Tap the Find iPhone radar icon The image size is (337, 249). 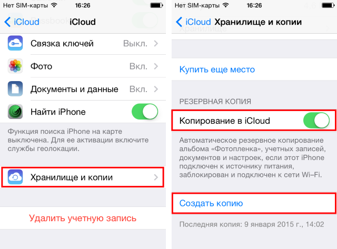pos(15,112)
